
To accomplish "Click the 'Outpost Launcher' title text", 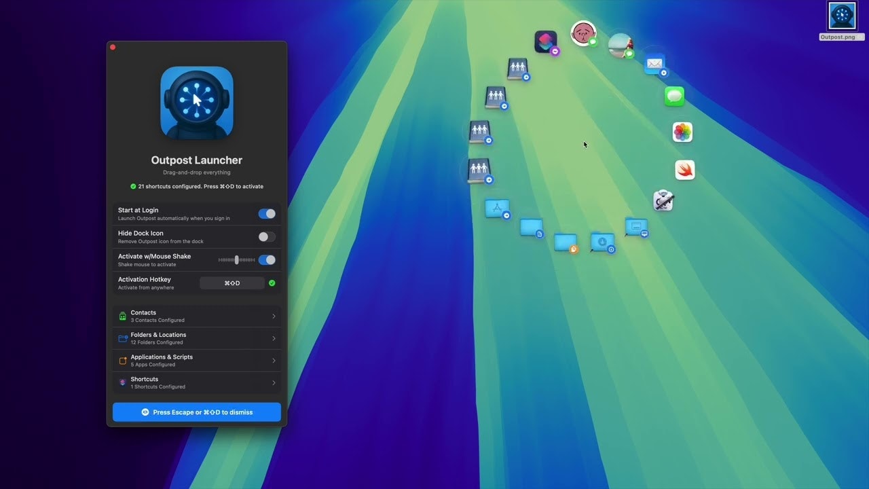I will [x=197, y=160].
